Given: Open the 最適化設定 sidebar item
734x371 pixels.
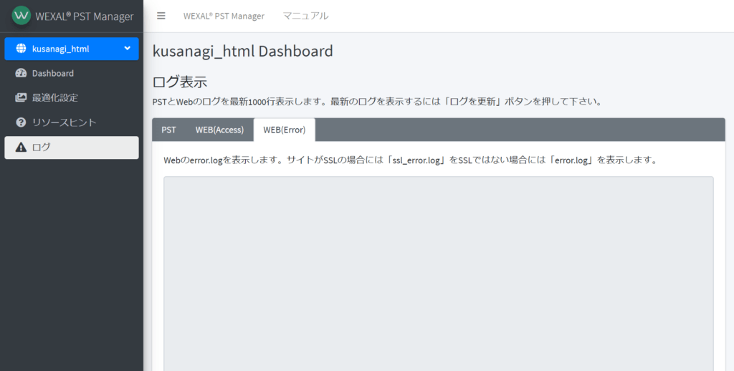Looking at the screenshot, I should (72, 98).
